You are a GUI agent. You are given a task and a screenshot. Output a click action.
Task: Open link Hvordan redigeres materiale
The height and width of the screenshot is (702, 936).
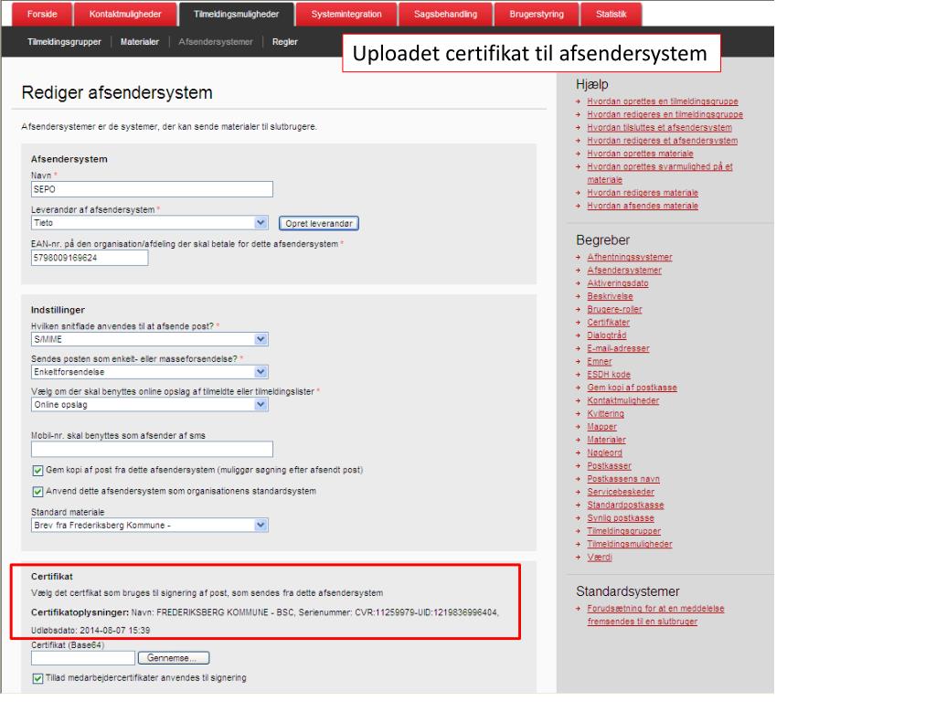pyautogui.click(x=643, y=193)
